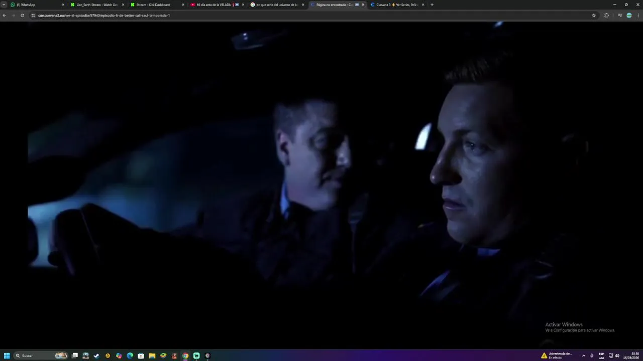Open the Chrome extensions menu
The width and height of the screenshot is (643, 361).
606,16
